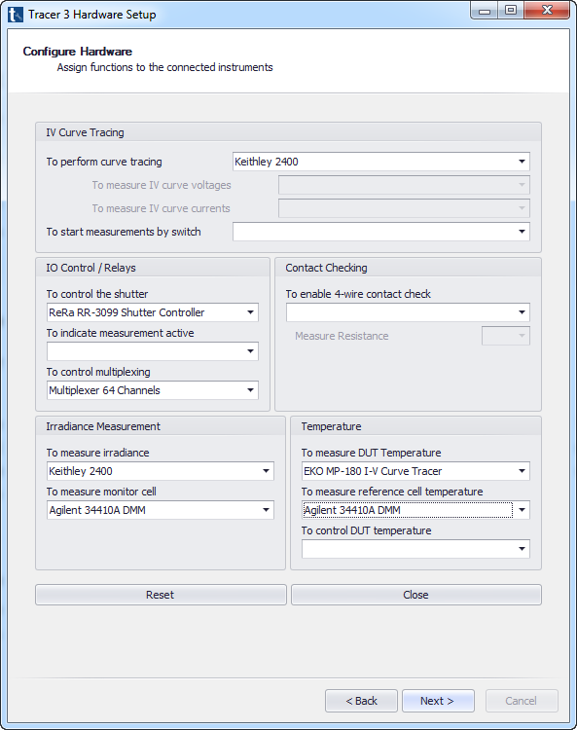
Task: Open the shutter control dropdown arrow
Action: click(x=250, y=312)
